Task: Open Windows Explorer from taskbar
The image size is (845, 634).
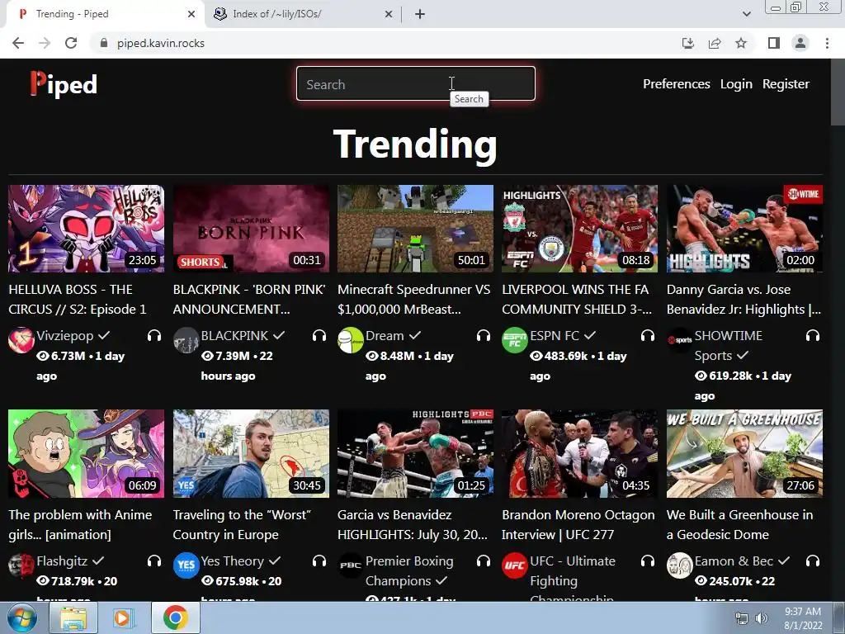Action: pyautogui.click(x=73, y=617)
